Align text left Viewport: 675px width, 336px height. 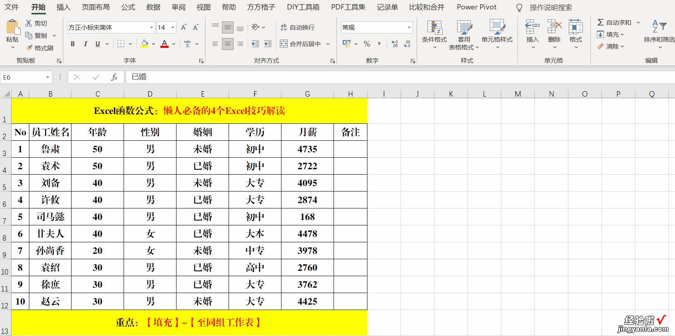[x=215, y=44]
